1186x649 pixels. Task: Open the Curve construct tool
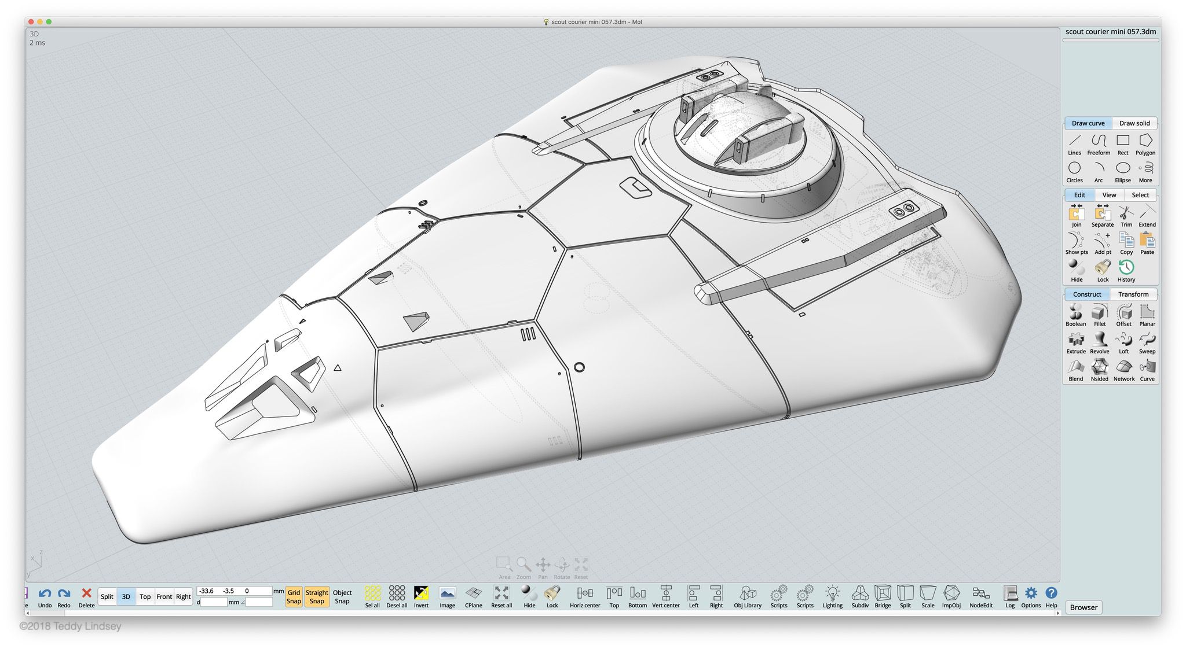coord(1147,370)
